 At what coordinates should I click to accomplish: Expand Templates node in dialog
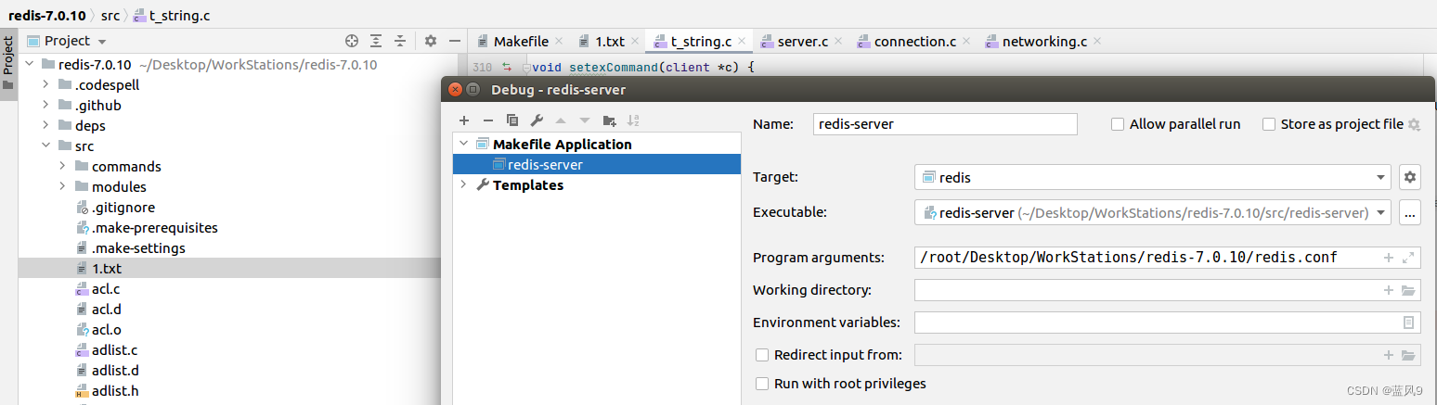pos(463,184)
